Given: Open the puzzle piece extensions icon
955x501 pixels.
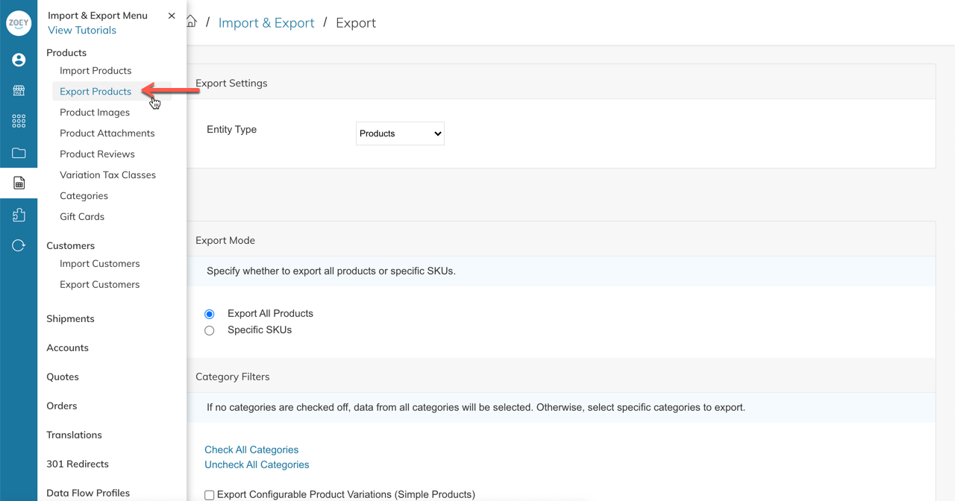Looking at the screenshot, I should coord(19,215).
